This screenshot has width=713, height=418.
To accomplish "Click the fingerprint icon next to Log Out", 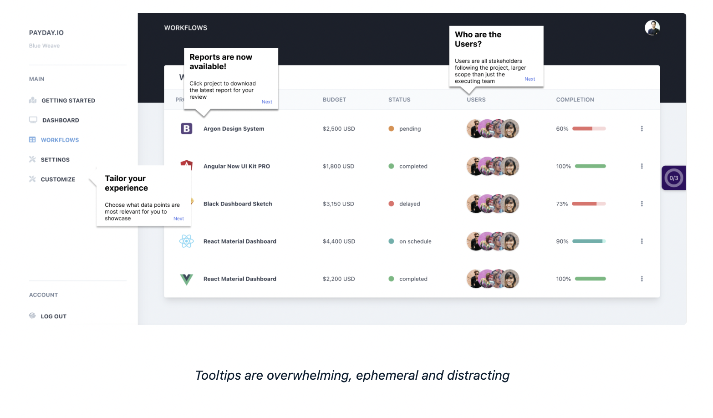I will pyautogui.click(x=32, y=316).
